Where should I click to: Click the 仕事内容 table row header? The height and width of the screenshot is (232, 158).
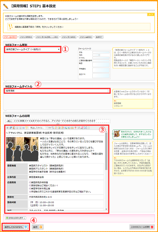coord(17,177)
